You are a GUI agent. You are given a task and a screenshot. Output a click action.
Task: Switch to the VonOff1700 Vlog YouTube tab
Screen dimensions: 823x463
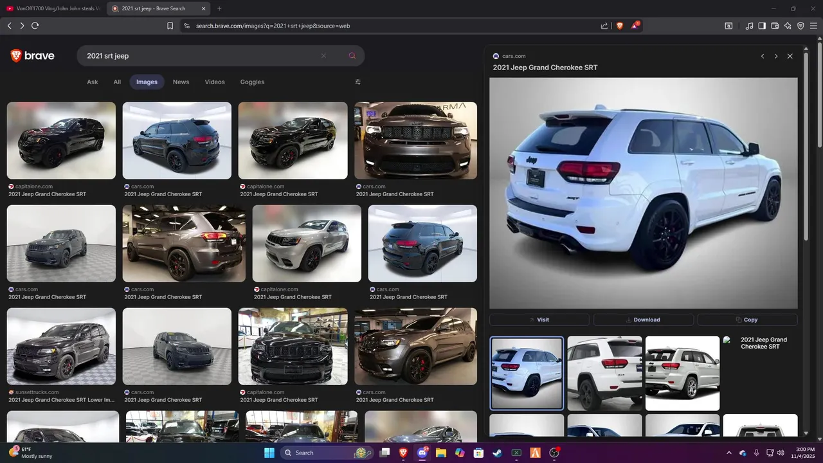click(x=53, y=8)
